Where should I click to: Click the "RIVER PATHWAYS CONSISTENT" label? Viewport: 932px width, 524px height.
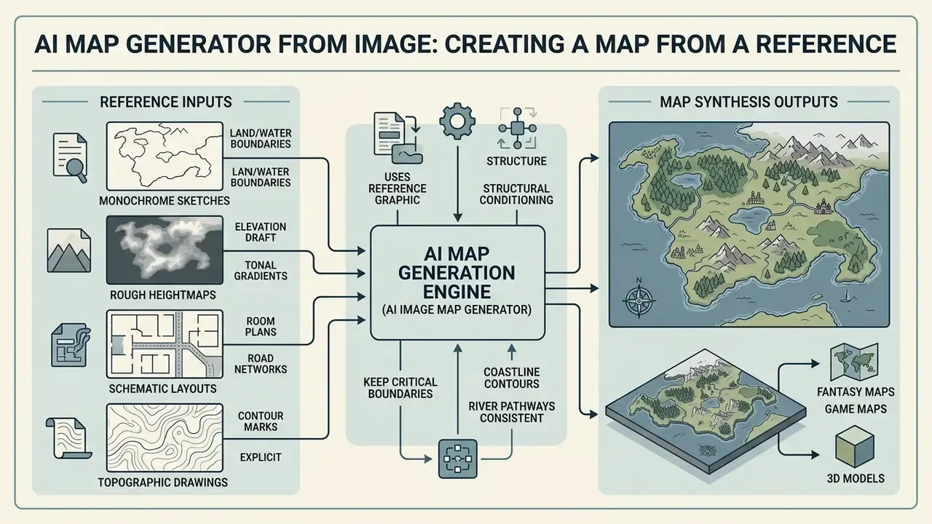(513, 412)
